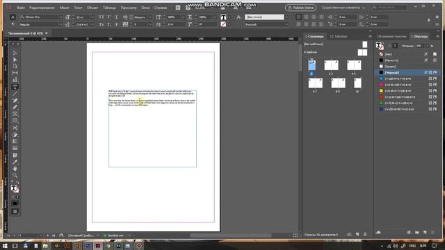Image resolution: width=445 pixels, height=250 pixels.
Task: Switch to paragraph formatting controls
Action: pos(13,25)
